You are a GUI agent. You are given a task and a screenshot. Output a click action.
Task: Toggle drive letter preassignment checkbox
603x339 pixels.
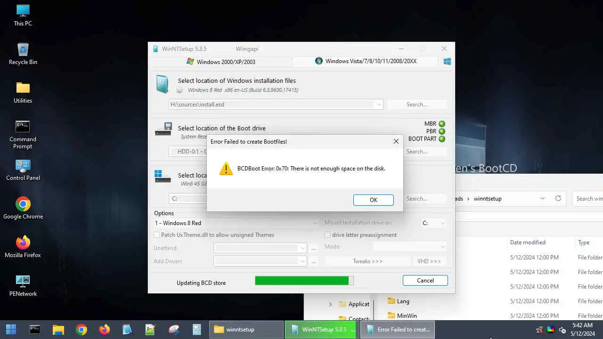tap(327, 235)
